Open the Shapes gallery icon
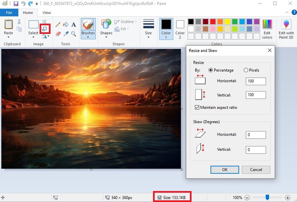This screenshot has width=297, height=202. click(x=106, y=24)
